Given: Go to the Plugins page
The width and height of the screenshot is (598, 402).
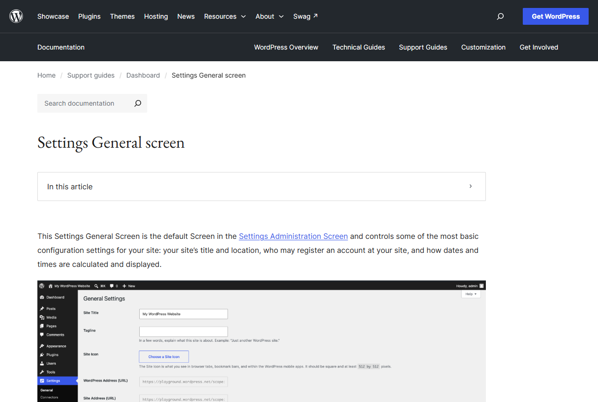Looking at the screenshot, I should 89,16.
